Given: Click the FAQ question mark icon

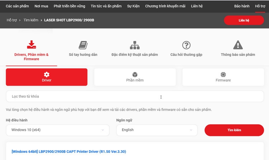Looking at the screenshot, I should pos(186,45).
